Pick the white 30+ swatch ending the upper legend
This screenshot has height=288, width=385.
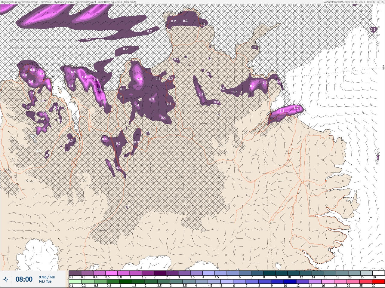click(378, 273)
